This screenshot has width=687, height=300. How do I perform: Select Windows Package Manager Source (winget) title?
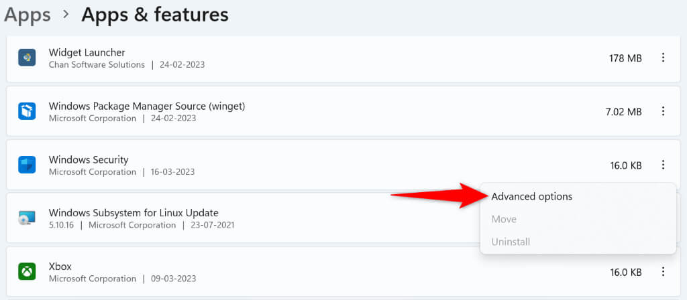[147, 106]
